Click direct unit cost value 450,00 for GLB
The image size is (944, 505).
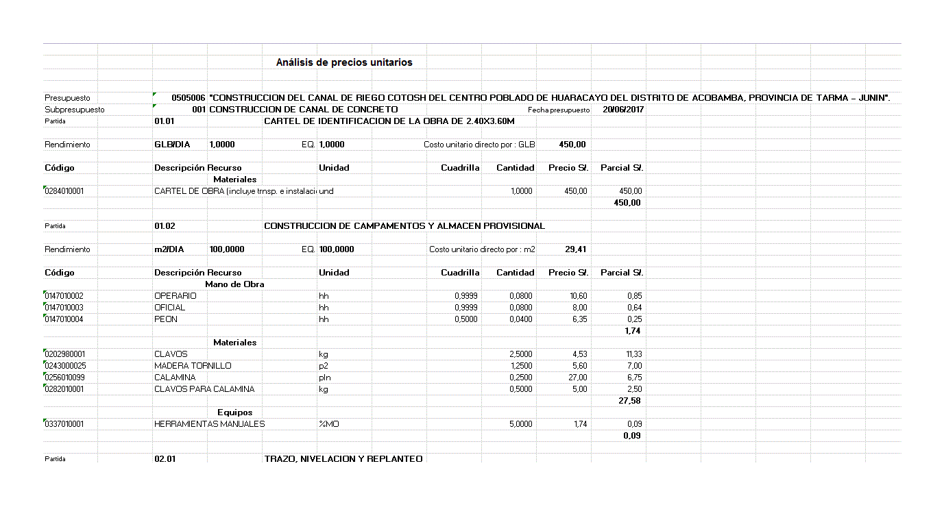pyautogui.click(x=572, y=145)
